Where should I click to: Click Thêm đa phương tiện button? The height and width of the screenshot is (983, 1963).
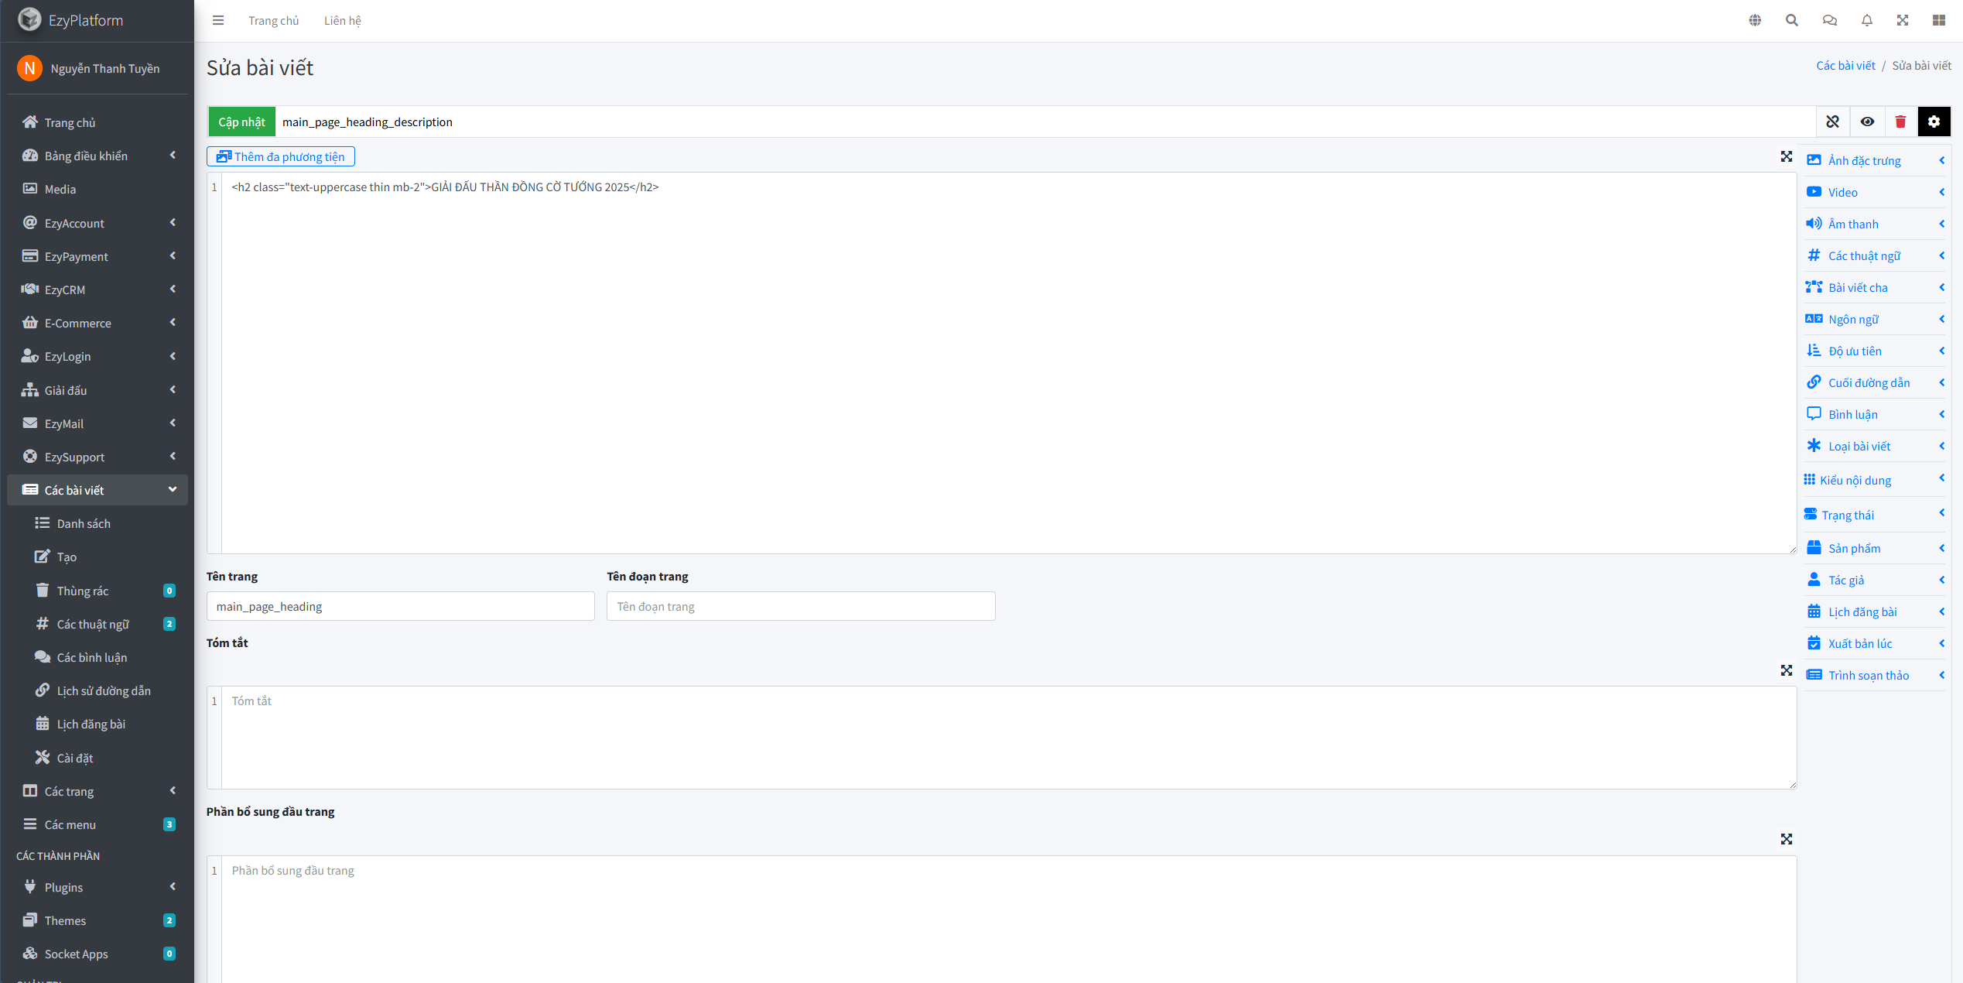[281, 156]
